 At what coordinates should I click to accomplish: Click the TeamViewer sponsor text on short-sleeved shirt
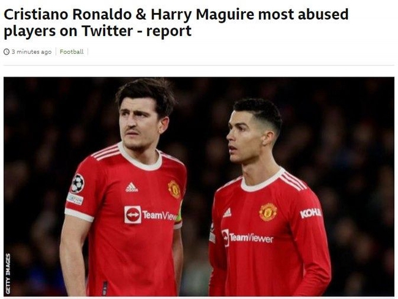pos(159,215)
